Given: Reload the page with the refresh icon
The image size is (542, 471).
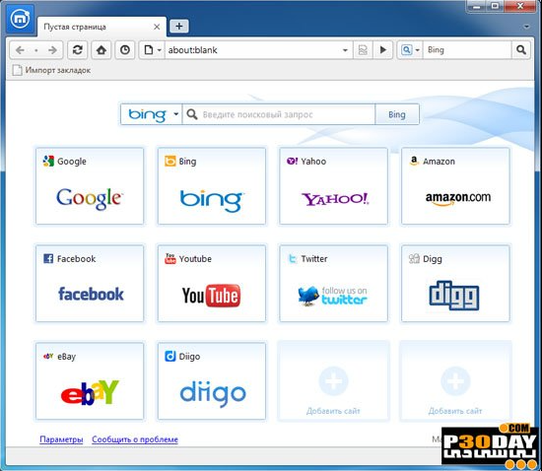Looking at the screenshot, I should tap(78, 50).
